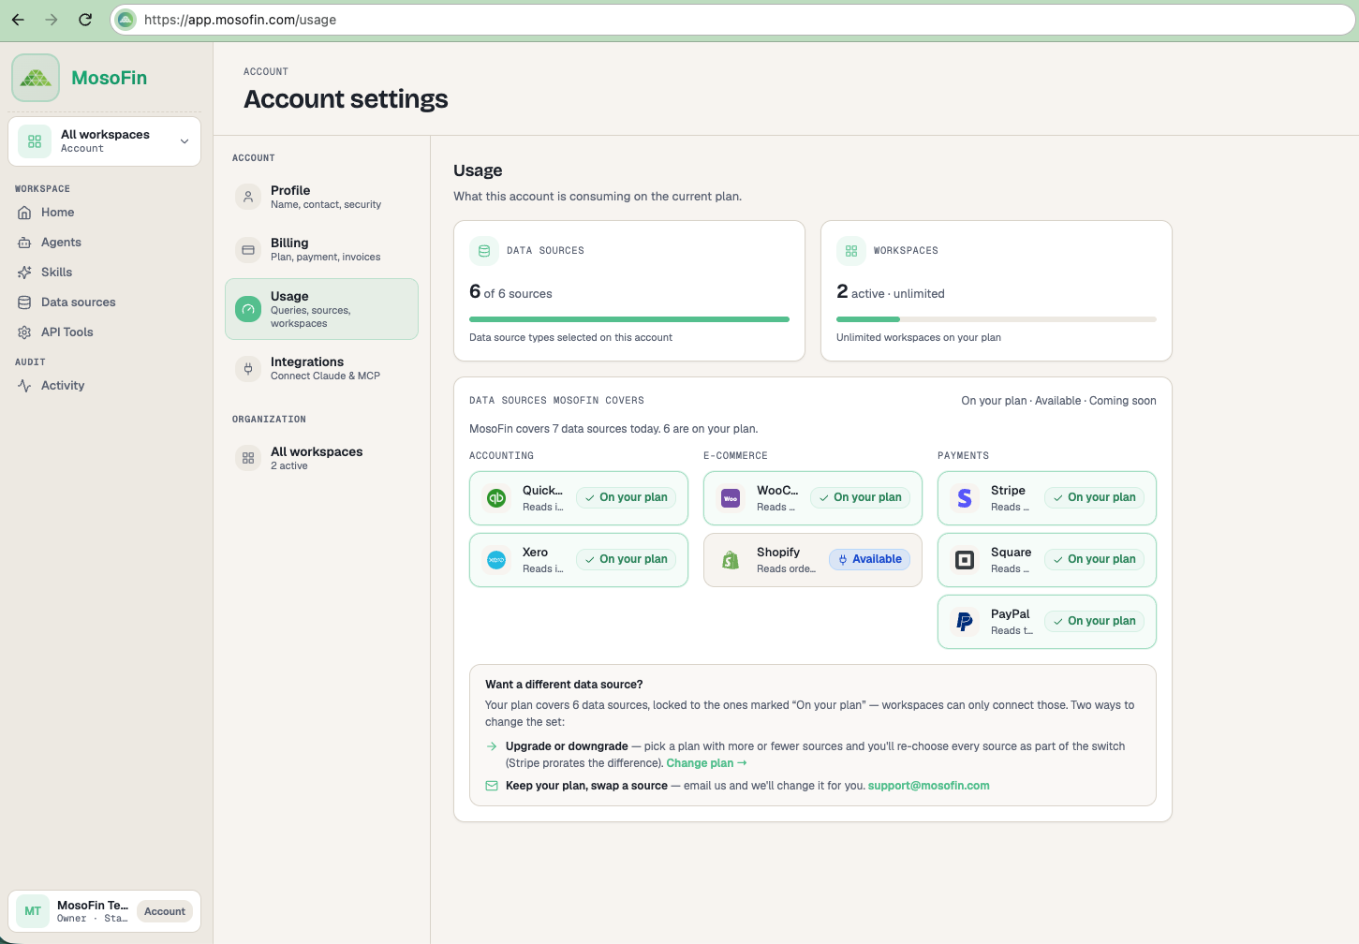
Task: Click the workspaces usage progress bar
Action: pos(997,319)
